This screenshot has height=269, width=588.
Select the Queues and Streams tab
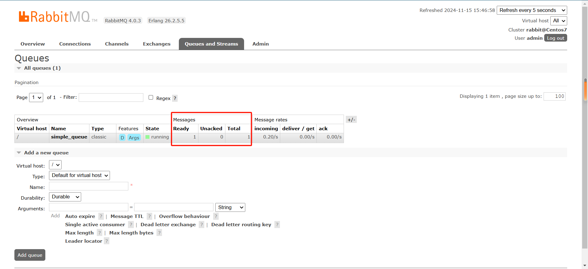(x=211, y=44)
